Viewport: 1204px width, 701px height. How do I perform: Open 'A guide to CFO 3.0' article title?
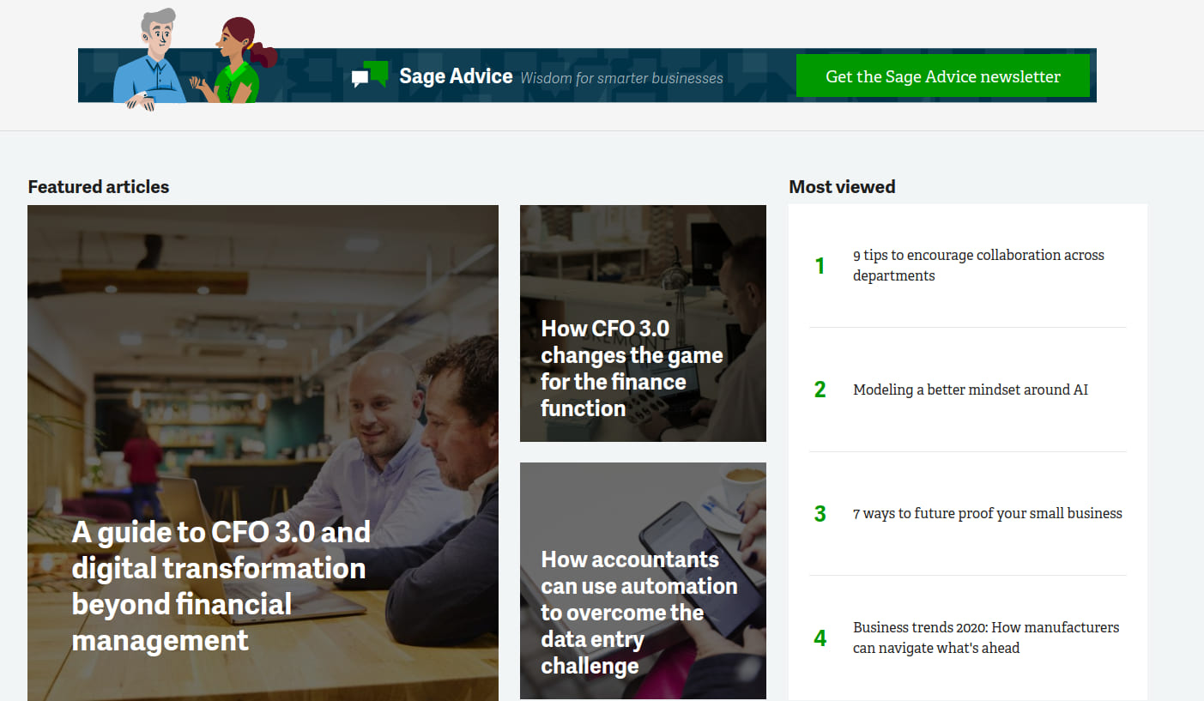tap(221, 585)
